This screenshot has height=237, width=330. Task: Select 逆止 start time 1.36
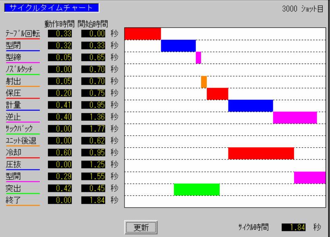pos(93,117)
